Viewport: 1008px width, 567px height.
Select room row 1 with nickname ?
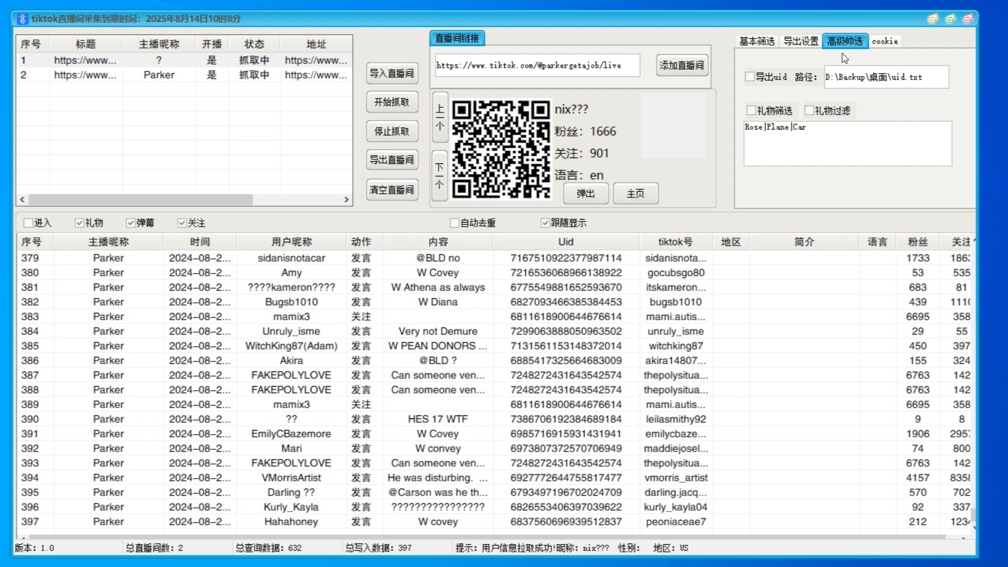pos(185,60)
